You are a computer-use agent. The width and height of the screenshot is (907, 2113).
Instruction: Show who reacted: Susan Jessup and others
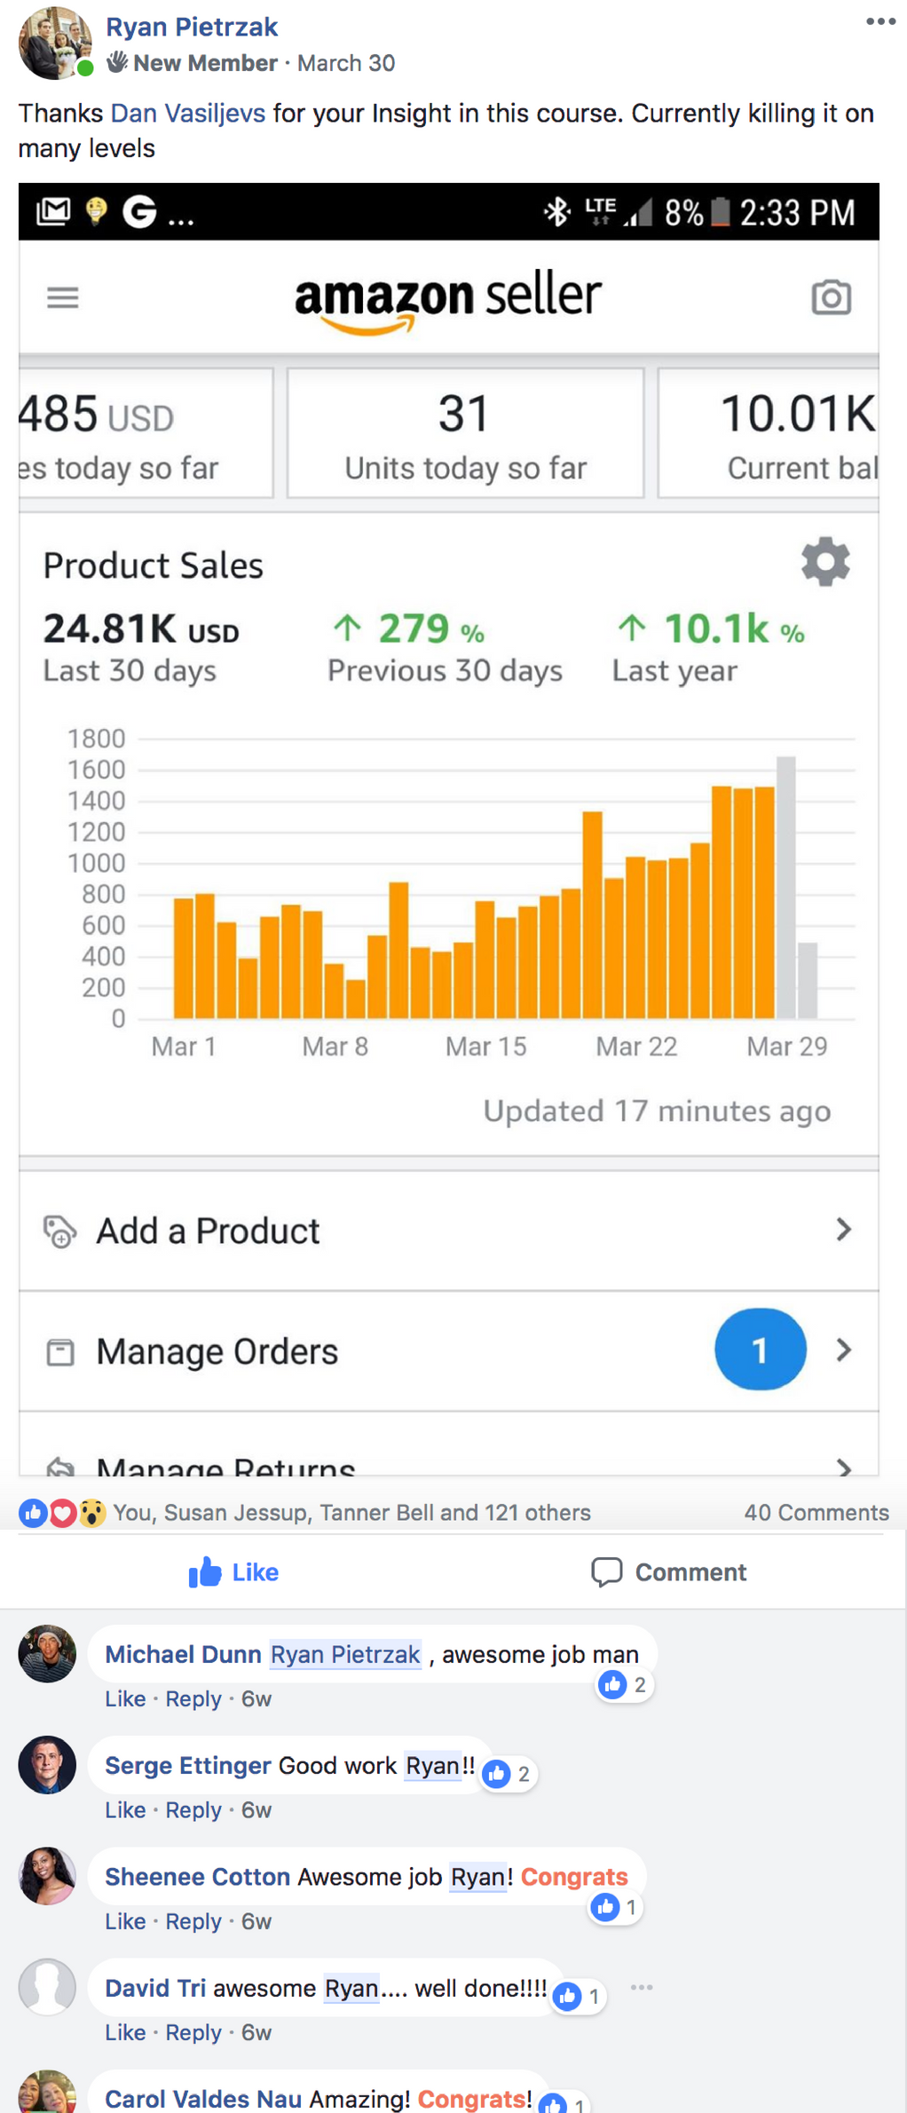coord(351,1512)
